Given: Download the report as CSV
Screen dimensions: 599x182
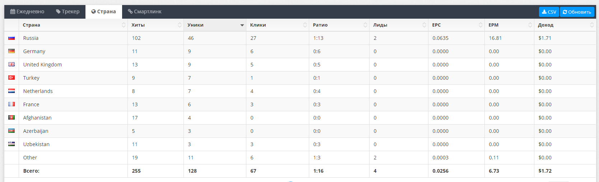Looking at the screenshot, I should coord(549,12).
